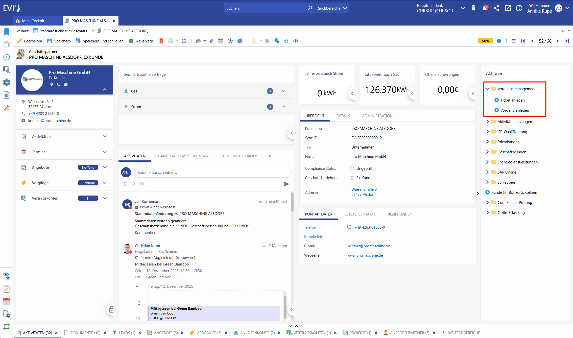
Task: Open notifications bell icon
Action: tap(485, 8)
